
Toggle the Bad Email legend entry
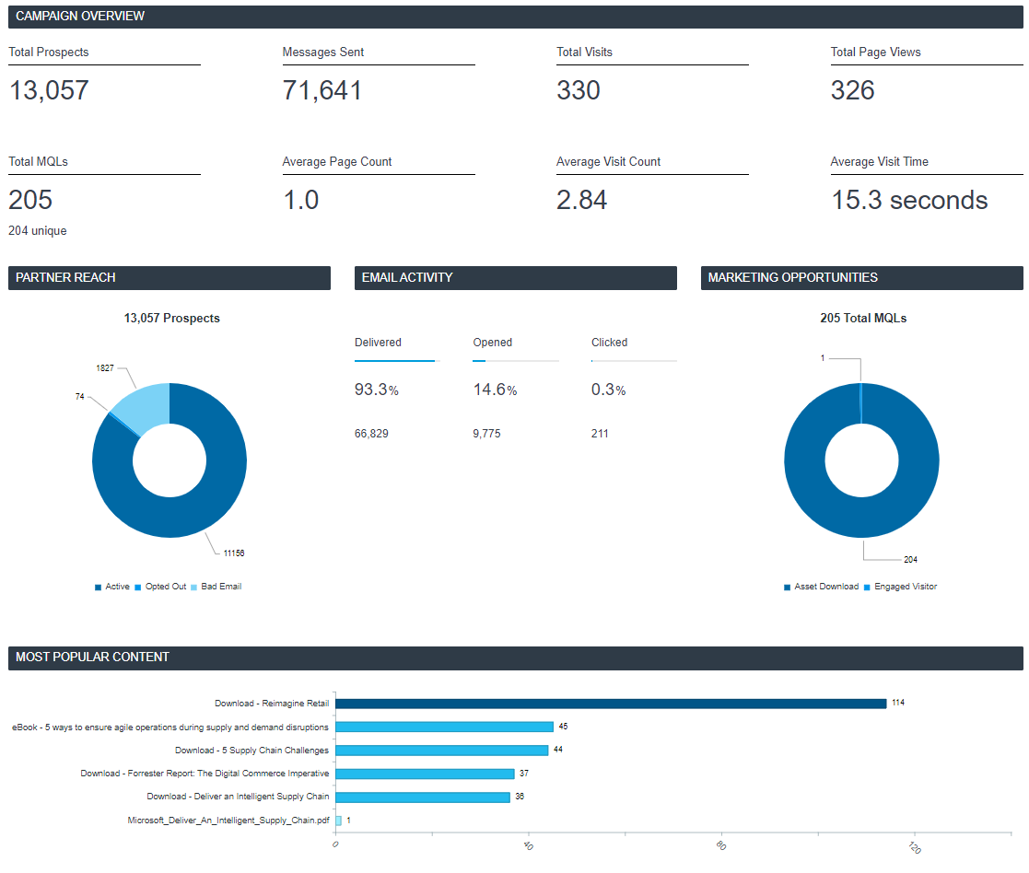point(216,587)
